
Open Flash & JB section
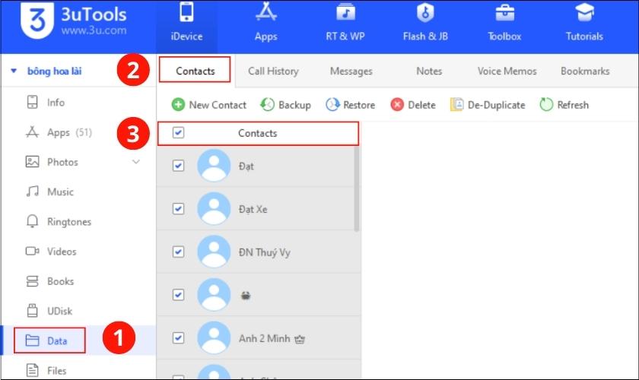point(425,12)
